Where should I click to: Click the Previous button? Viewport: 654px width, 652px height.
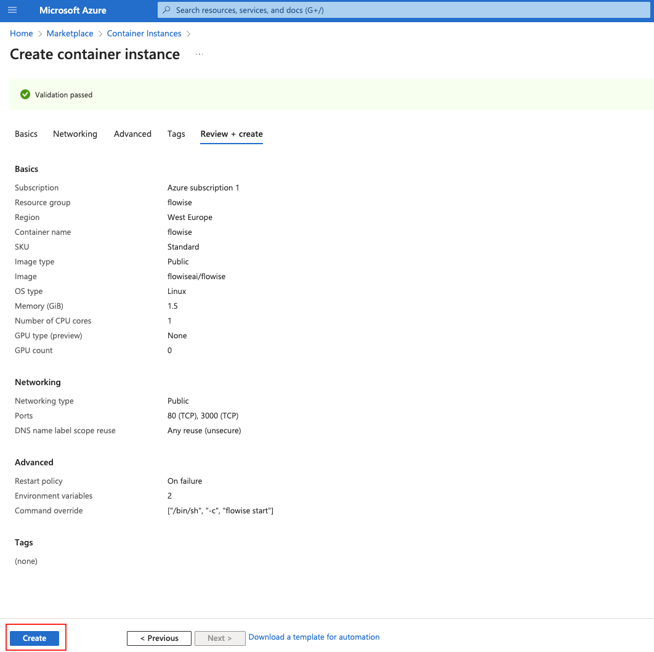pyautogui.click(x=159, y=638)
